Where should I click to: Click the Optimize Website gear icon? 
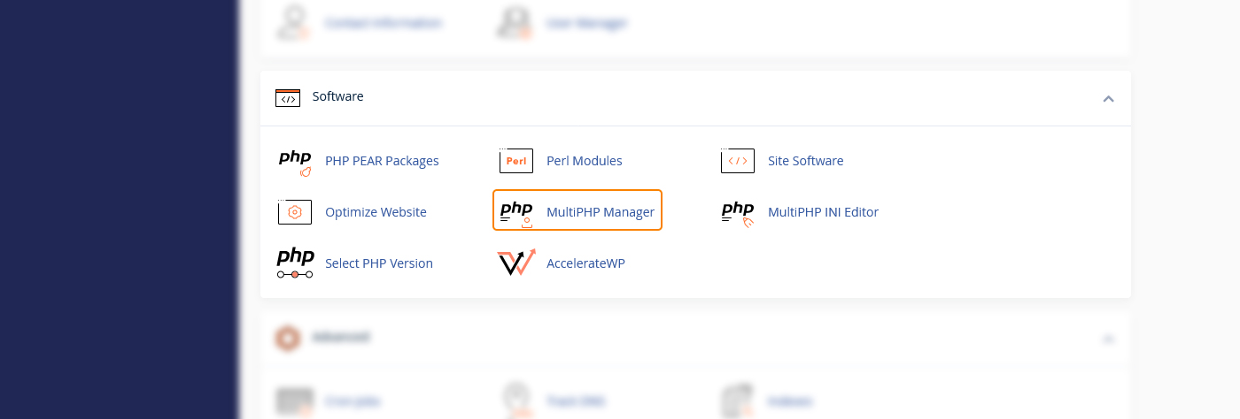tap(295, 212)
